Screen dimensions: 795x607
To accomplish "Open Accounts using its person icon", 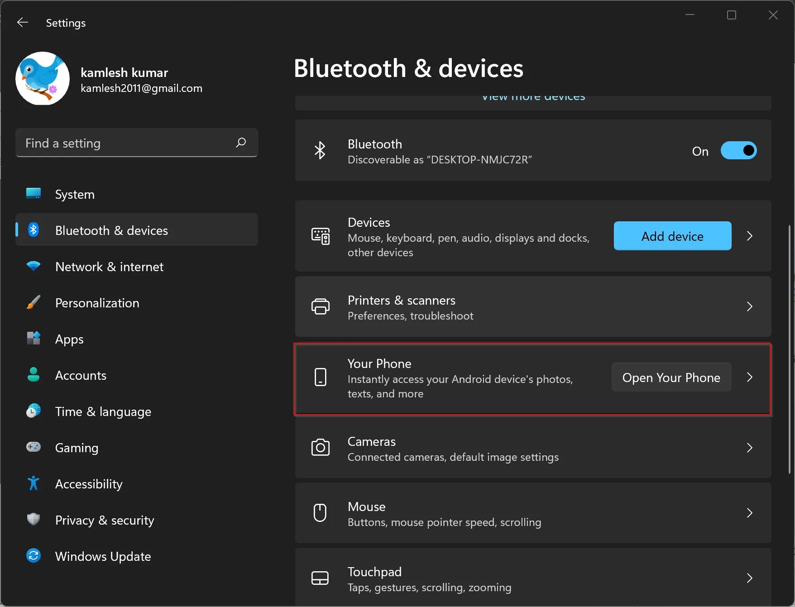I will 33,375.
